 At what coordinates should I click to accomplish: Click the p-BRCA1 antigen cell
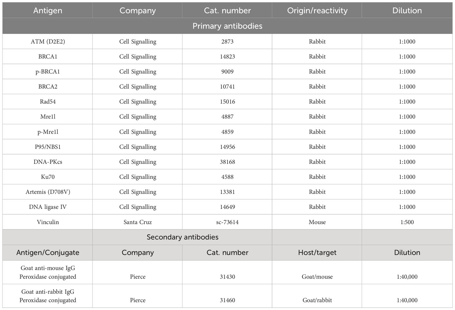pyautogui.click(x=48, y=71)
